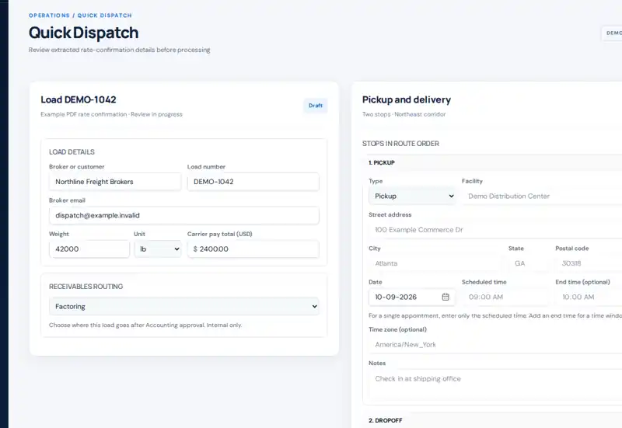Focus the Time zone field America/New_York
Image resolution: width=622 pixels, height=428 pixels.
(495, 344)
